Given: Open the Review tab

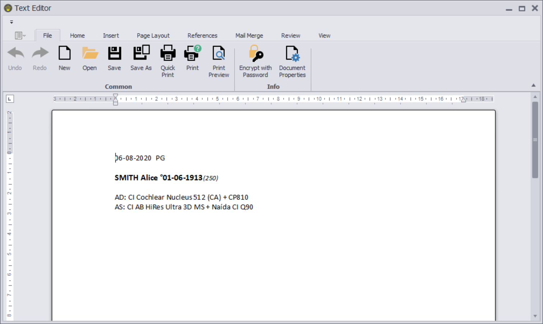Looking at the screenshot, I should [291, 36].
